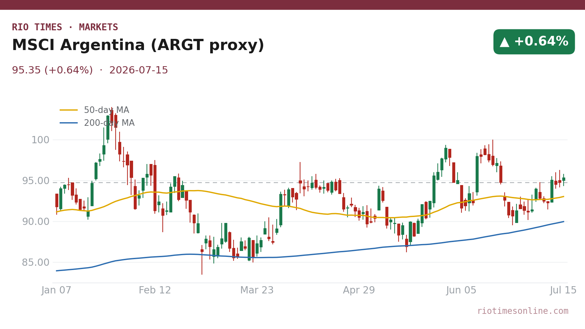Click the 95.00 y-axis label
Image resolution: width=585 pixels, height=329 pixels.
pos(36,181)
